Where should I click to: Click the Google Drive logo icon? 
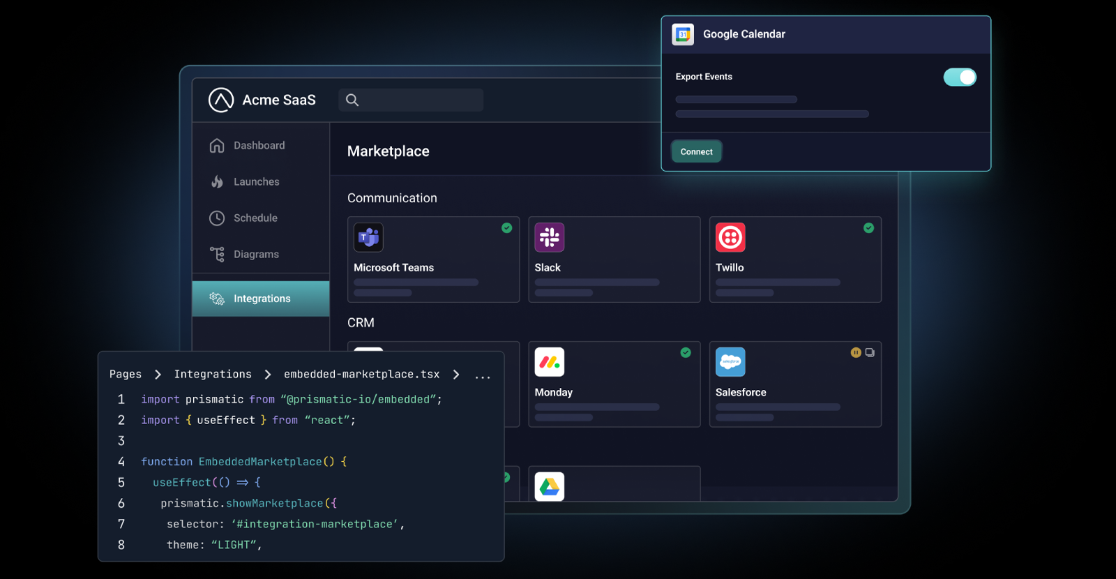click(550, 486)
